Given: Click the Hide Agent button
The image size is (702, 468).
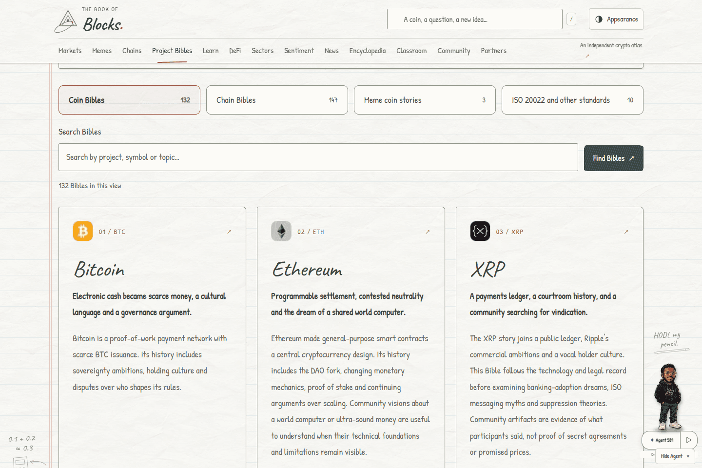Looking at the screenshot, I should click(675, 456).
